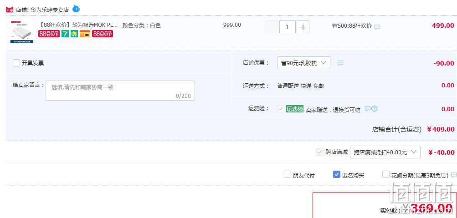Click the green shield guarantee badge

click(74, 34)
